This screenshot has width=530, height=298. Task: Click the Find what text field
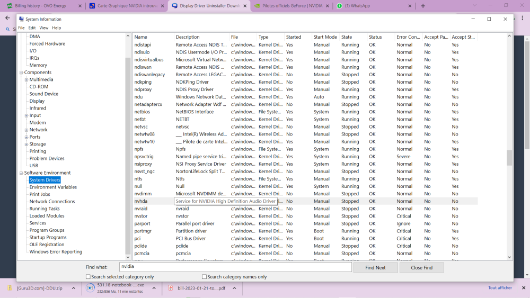pyautogui.click(x=235, y=267)
